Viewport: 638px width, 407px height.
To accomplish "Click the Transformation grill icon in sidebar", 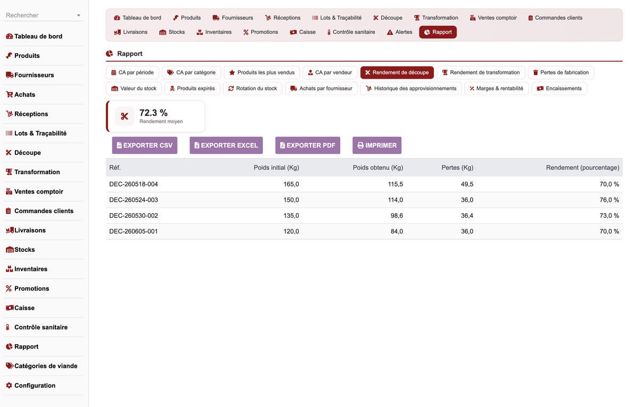I will click(x=9, y=172).
